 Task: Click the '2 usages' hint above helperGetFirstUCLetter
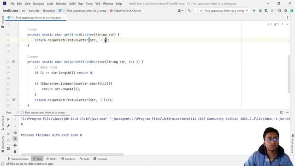(33, 56)
